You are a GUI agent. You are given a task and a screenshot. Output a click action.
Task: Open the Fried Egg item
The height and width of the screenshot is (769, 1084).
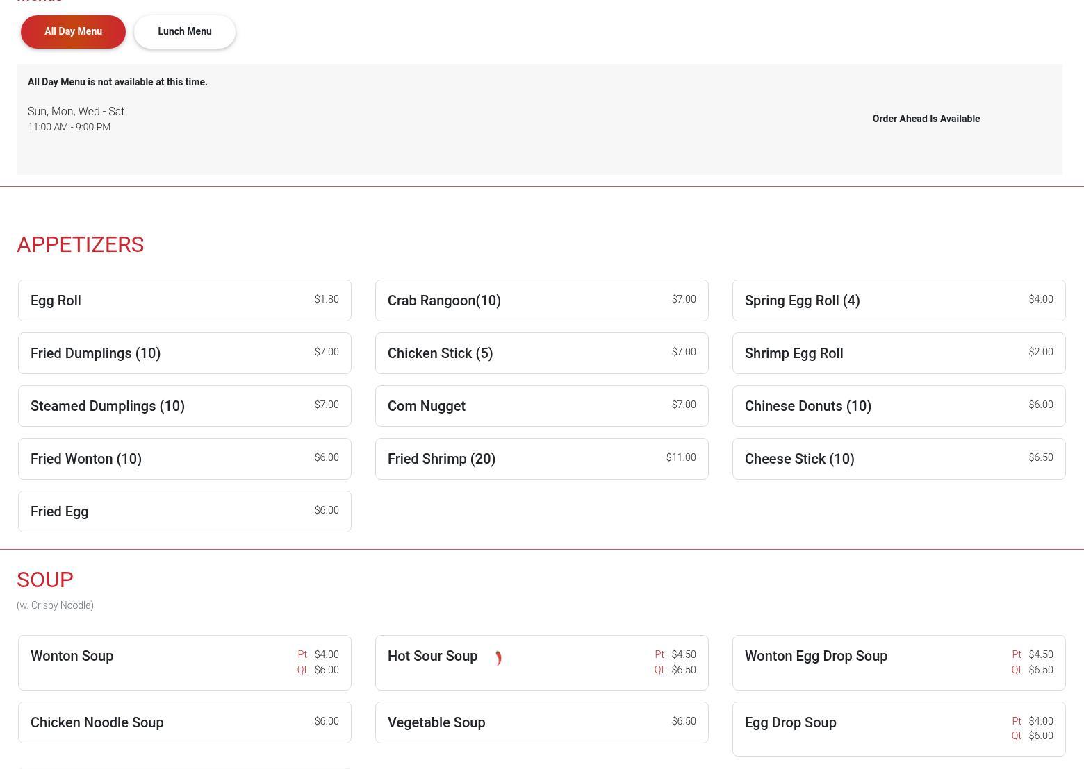(184, 512)
